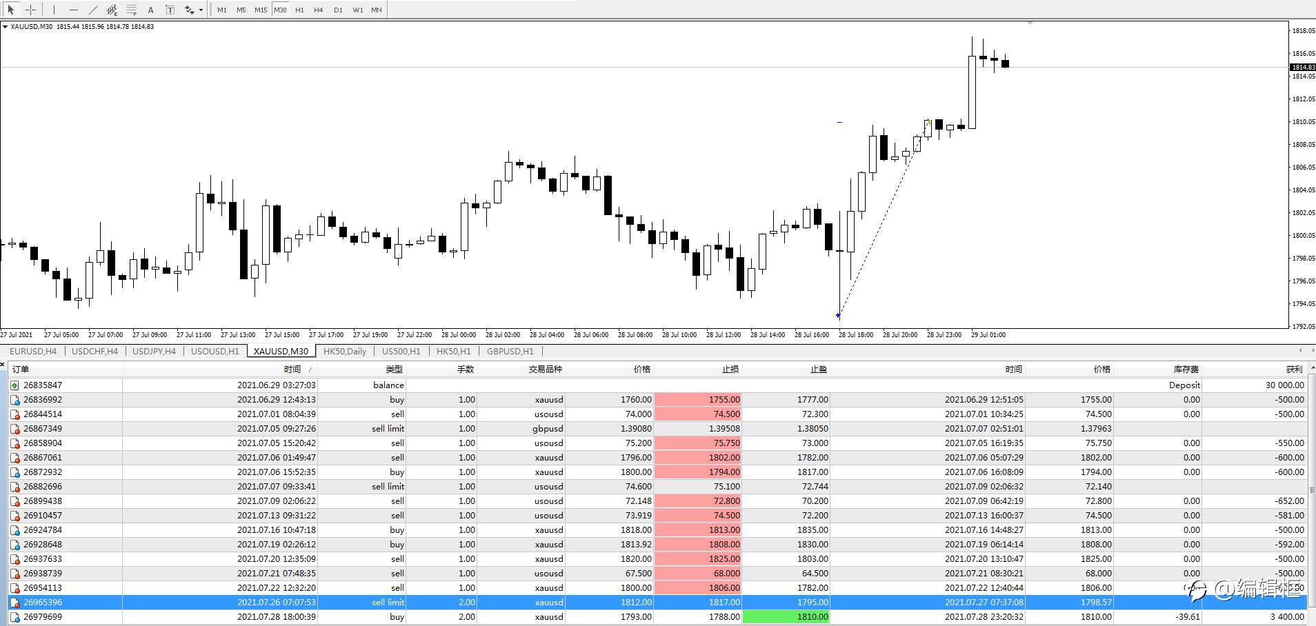Viewport: 1316px width, 626px height.
Task: Open the USDJPY,H4 chart tab
Action: pos(154,351)
